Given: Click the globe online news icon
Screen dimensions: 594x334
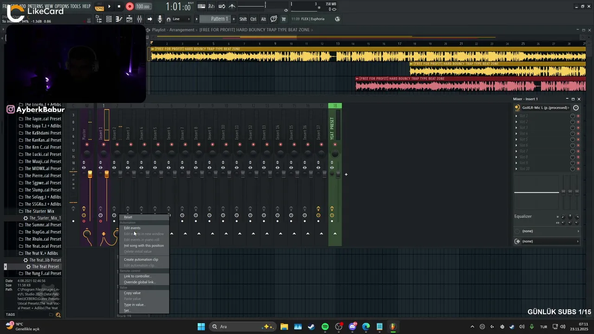Looking at the screenshot, I should tap(337, 19).
